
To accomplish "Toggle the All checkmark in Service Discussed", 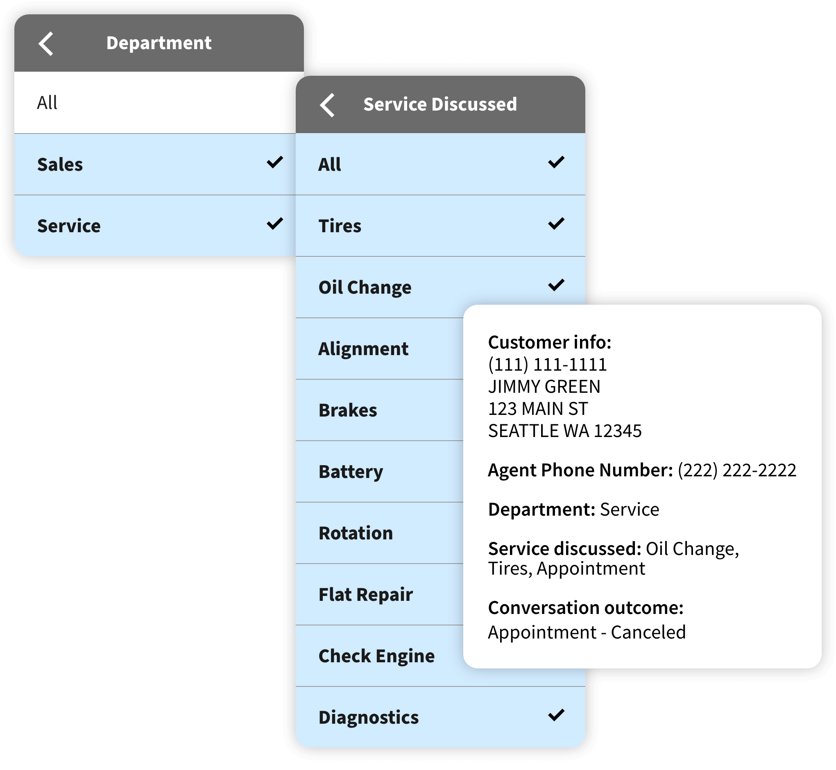I will point(556,162).
